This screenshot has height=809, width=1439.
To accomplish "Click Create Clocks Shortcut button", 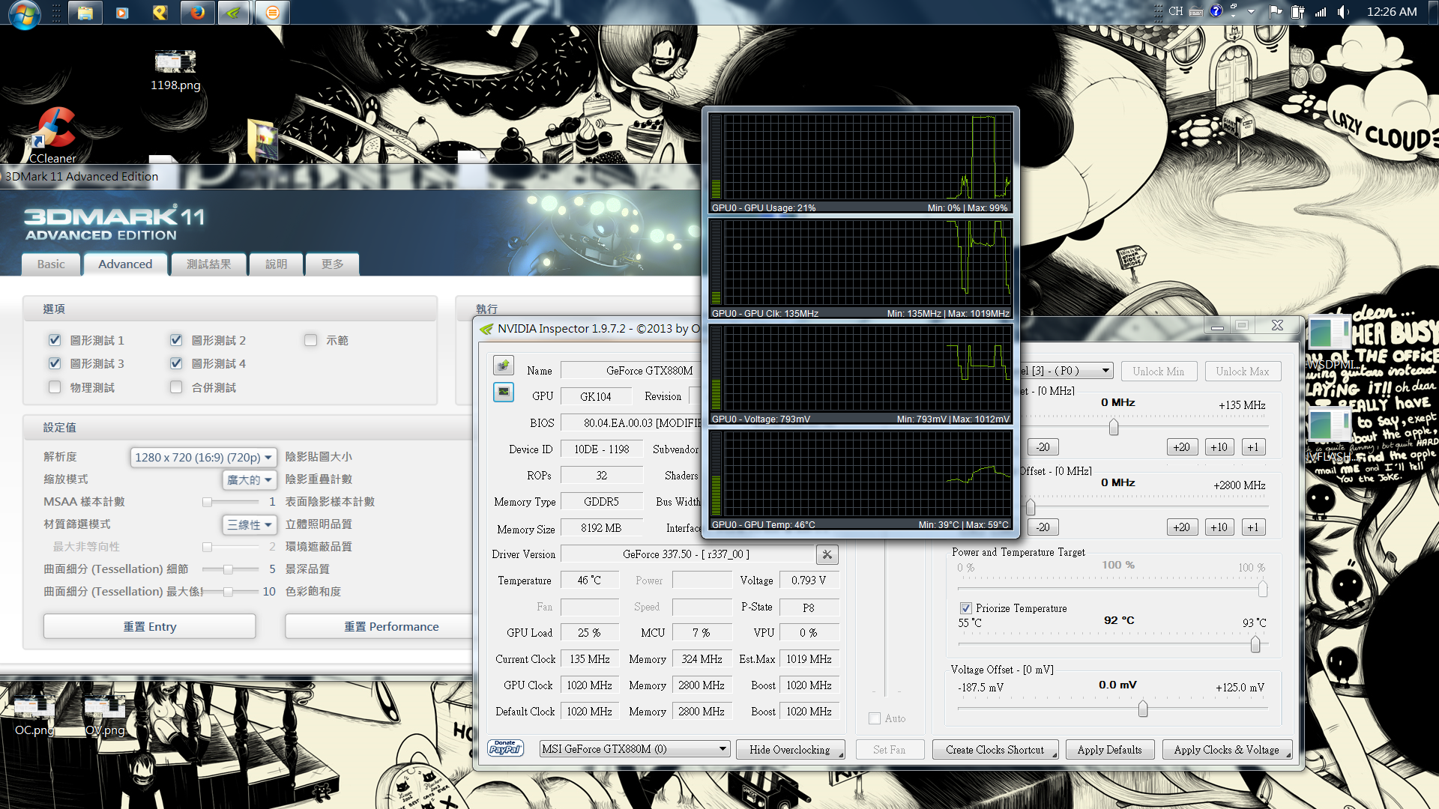I will [995, 749].
